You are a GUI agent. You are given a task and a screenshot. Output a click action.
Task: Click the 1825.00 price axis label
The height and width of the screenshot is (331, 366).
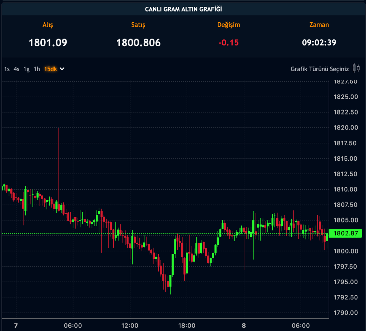[346, 97]
